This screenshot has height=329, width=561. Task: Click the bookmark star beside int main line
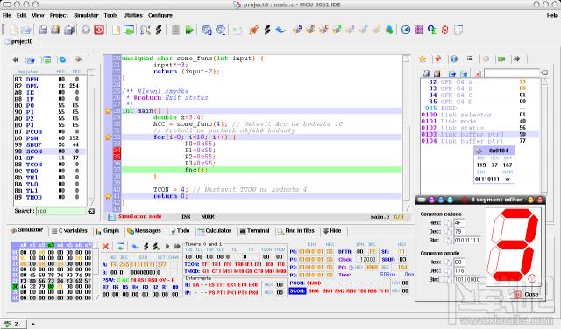(109, 111)
